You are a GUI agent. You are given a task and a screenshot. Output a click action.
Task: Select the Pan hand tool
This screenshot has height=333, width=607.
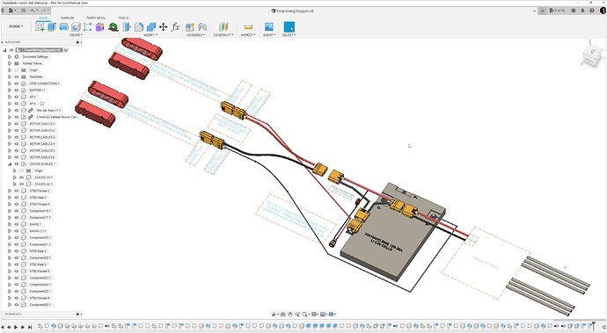tap(290, 314)
